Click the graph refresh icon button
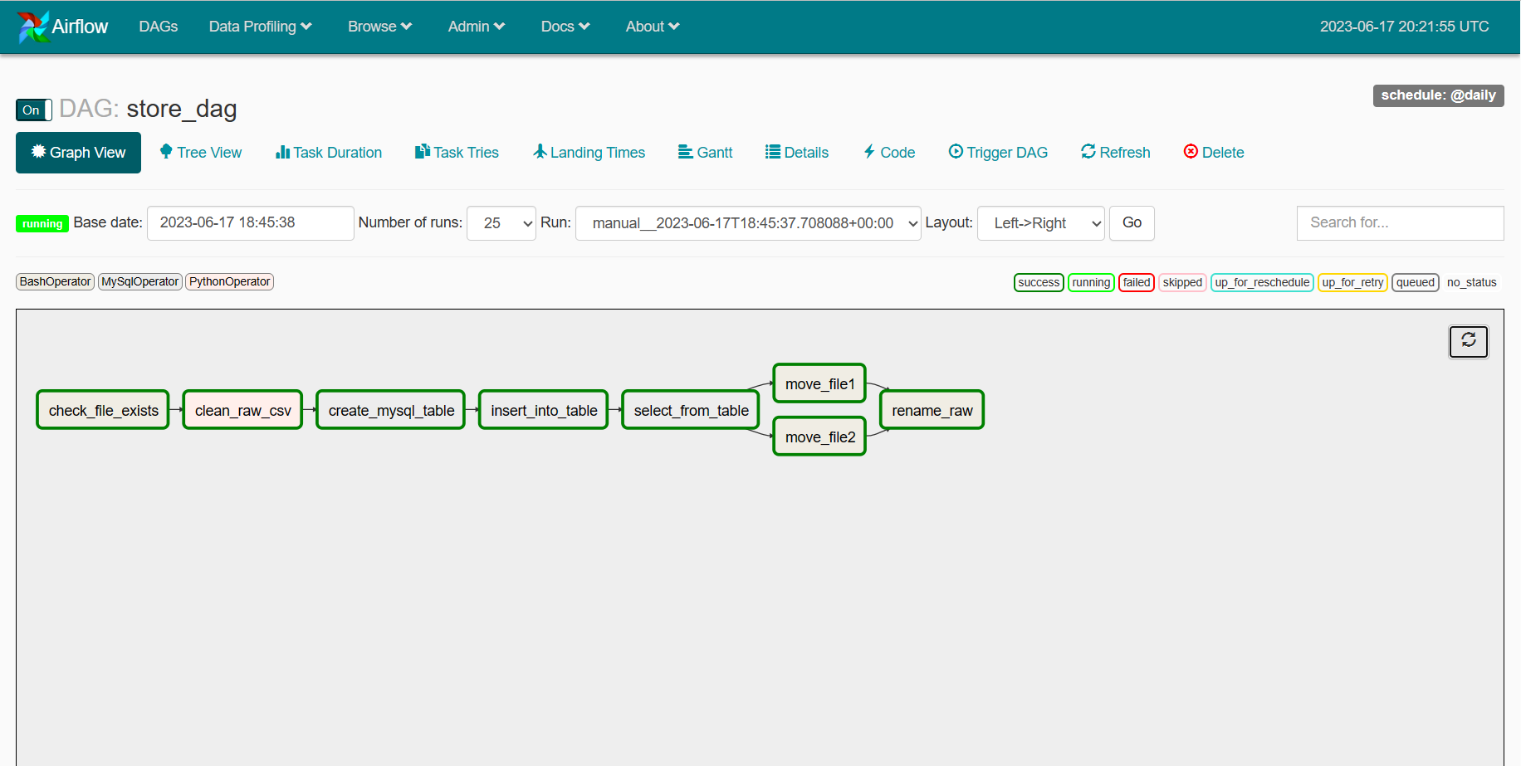Screen dimensions: 1521x766 coord(1469,341)
